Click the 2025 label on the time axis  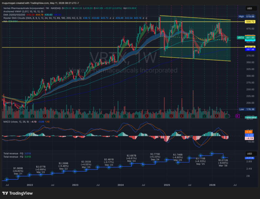click(167, 185)
